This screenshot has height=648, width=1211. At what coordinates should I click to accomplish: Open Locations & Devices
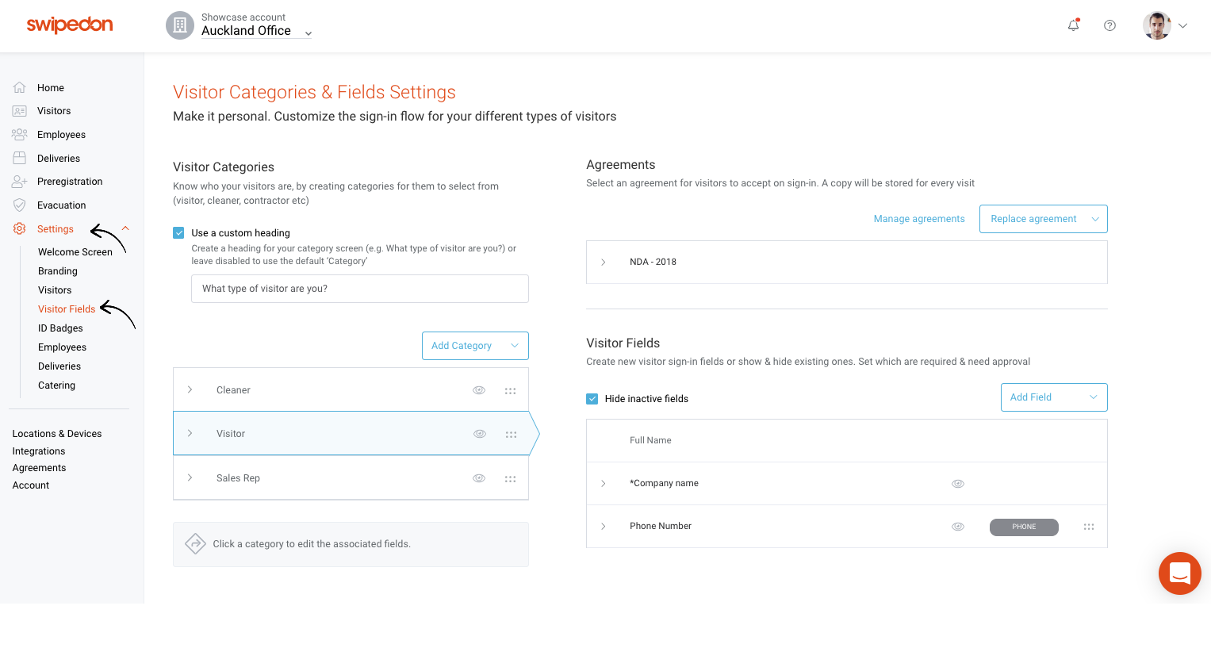pos(57,434)
